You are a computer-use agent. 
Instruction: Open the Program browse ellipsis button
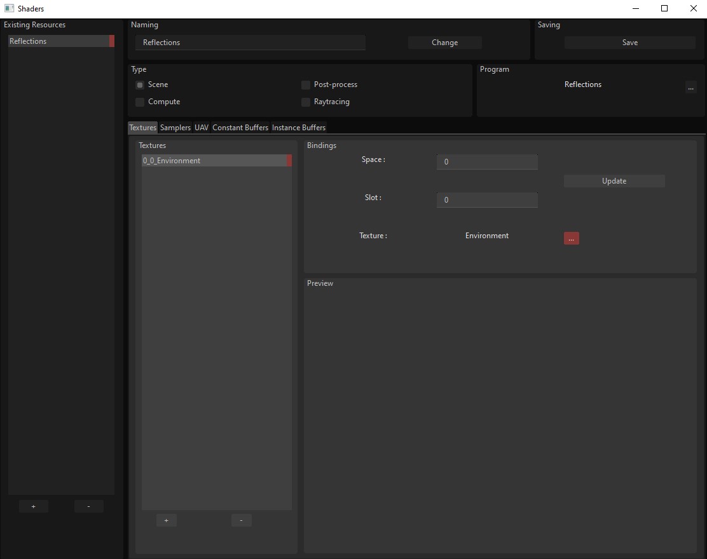coord(690,88)
